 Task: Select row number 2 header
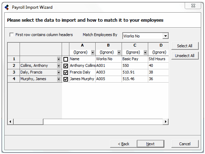14,66
